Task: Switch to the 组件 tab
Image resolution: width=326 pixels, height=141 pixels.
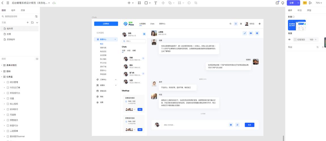Action: coord(13,10)
